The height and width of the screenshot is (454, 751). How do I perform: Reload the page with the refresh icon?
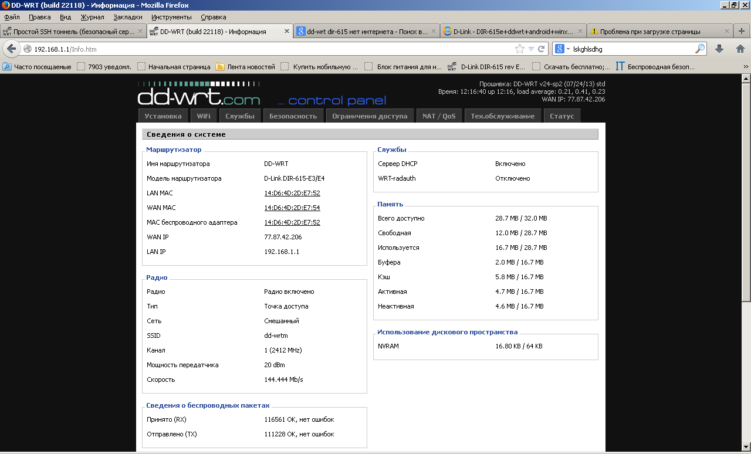(x=542, y=49)
